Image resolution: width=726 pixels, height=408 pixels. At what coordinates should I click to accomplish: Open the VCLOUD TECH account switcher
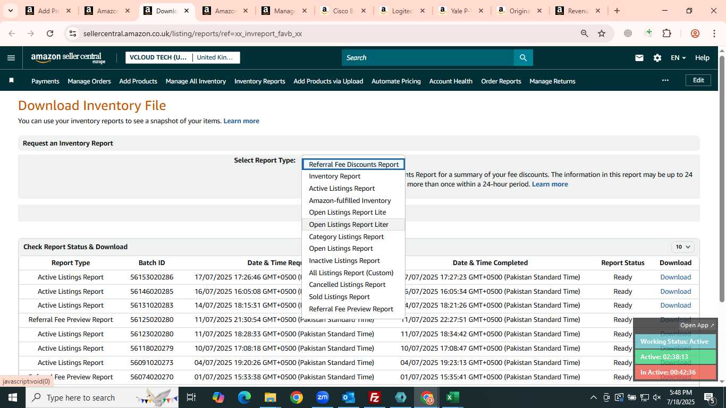(182, 57)
